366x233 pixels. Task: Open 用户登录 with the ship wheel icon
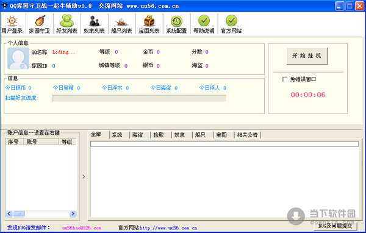click(x=12, y=24)
